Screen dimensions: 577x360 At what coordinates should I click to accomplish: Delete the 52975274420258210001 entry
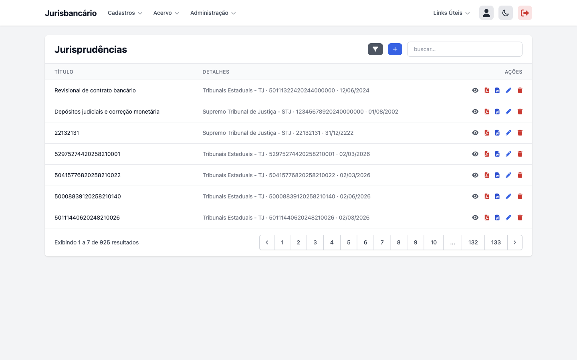click(520, 154)
